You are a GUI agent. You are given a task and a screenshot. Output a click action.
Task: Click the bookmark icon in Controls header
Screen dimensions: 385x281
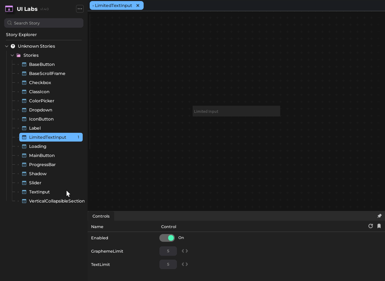coord(379,226)
